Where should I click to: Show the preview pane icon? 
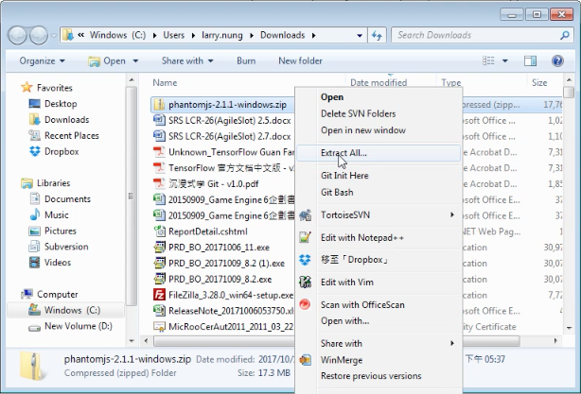pyautogui.click(x=530, y=61)
